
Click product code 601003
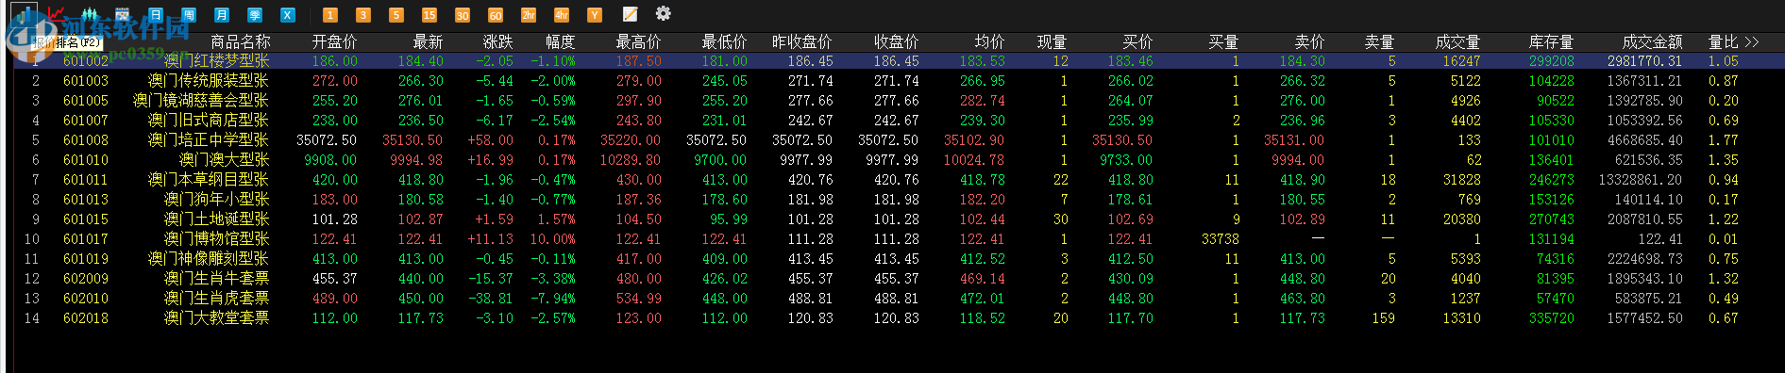click(86, 81)
